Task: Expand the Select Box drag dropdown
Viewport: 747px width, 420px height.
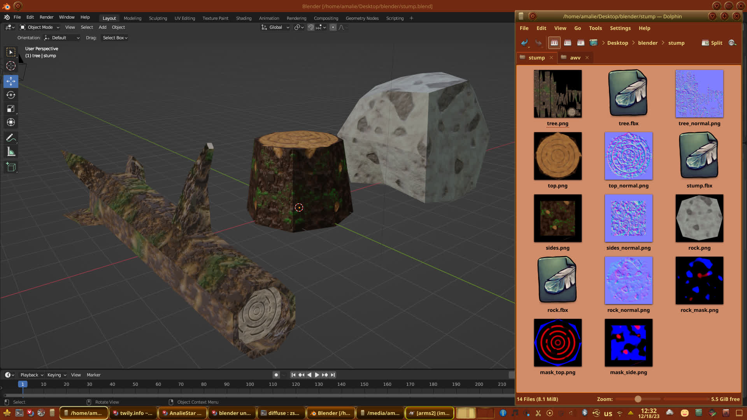Action: [x=115, y=38]
